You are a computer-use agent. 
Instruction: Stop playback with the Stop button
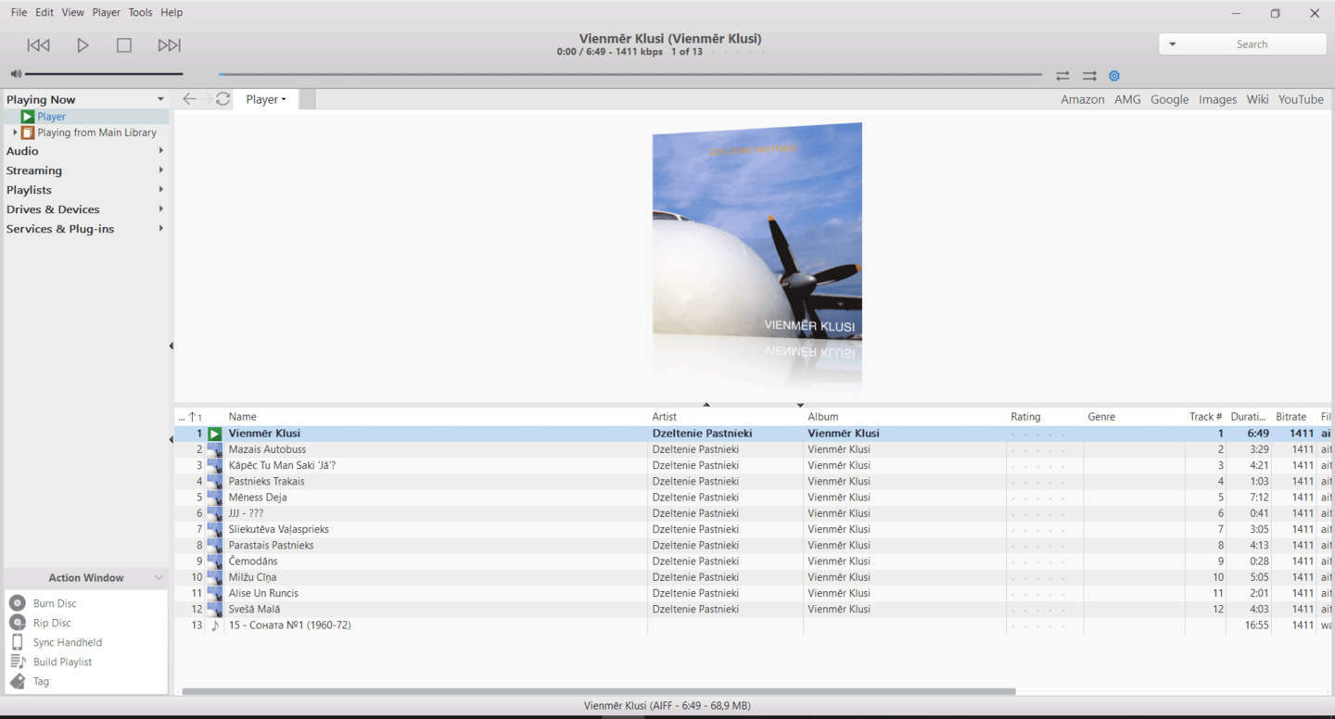(x=124, y=45)
